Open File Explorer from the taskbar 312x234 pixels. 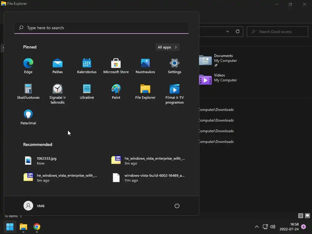click(23, 227)
